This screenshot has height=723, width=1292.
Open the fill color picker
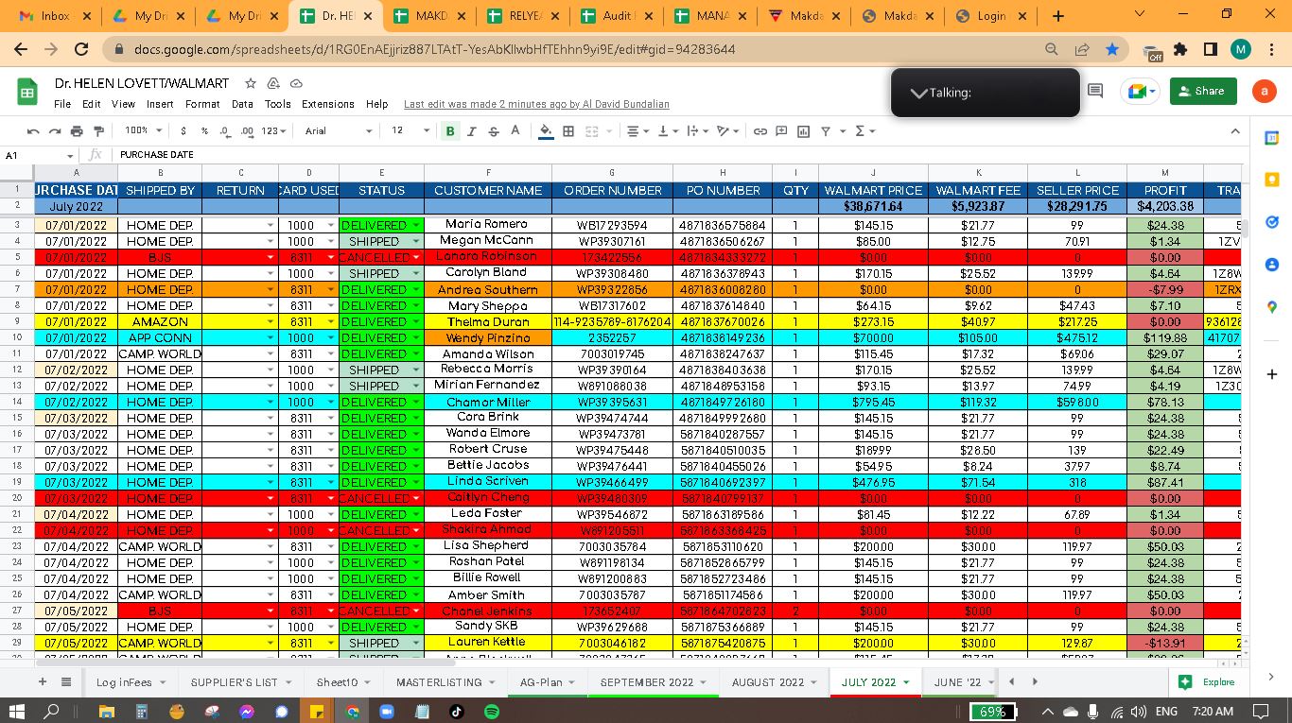tap(546, 131)
